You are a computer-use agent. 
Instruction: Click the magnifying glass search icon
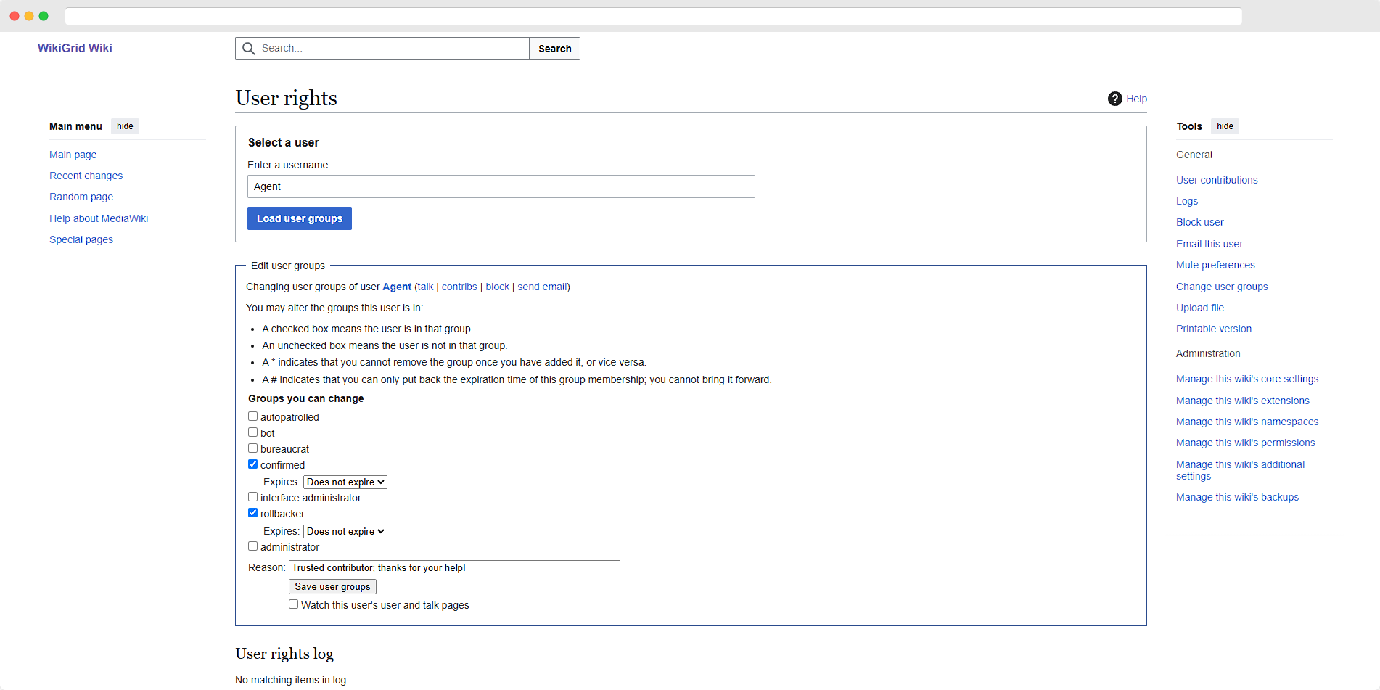[x=249, y=49]
